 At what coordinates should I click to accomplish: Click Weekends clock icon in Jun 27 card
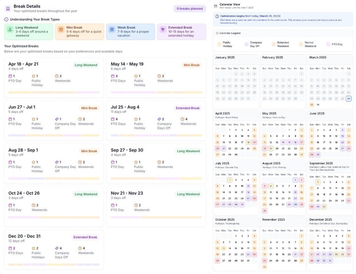(80, 119)
